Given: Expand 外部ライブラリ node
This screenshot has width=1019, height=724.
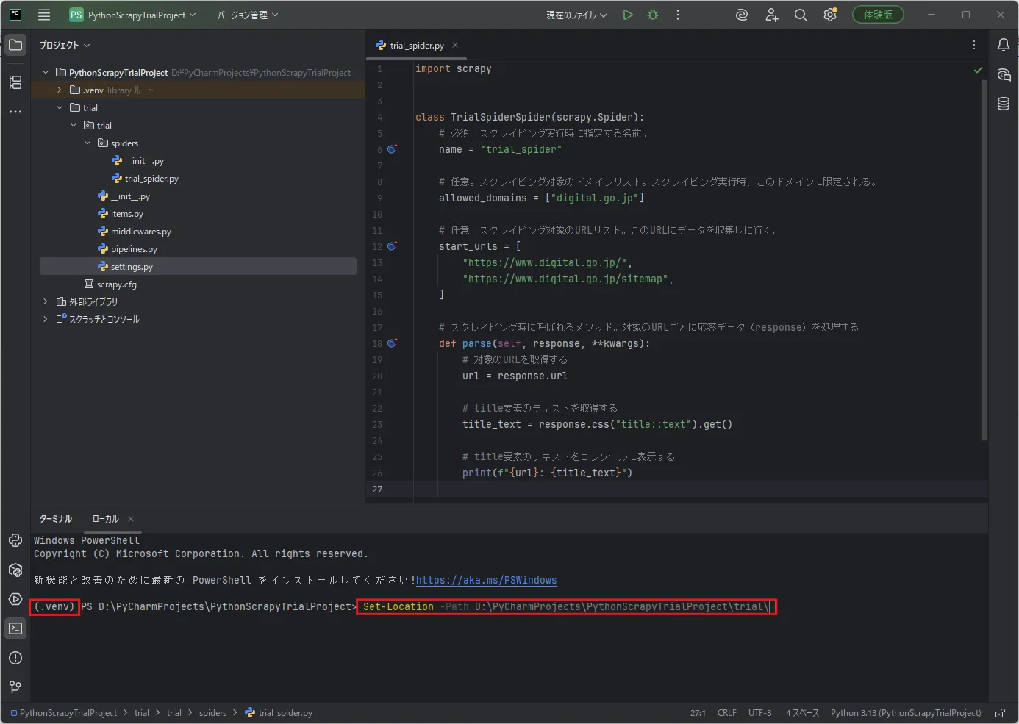Looking at the screenshot, I should (46, 301).
